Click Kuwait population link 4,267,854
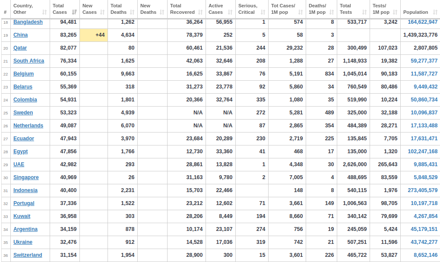Viewport: 440px width, 262px height. [x=426, y=216]
